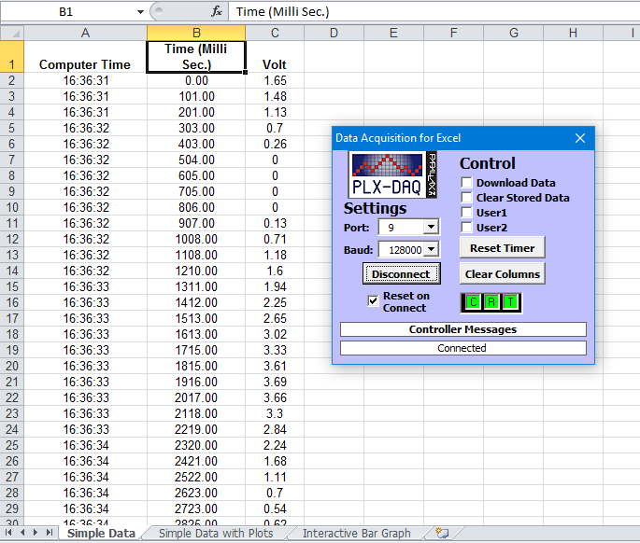Viewport: 640px width, 543px height.
Task: Select cell containing 2723.00
Action: pyautogui.click(x=196, y=508)
